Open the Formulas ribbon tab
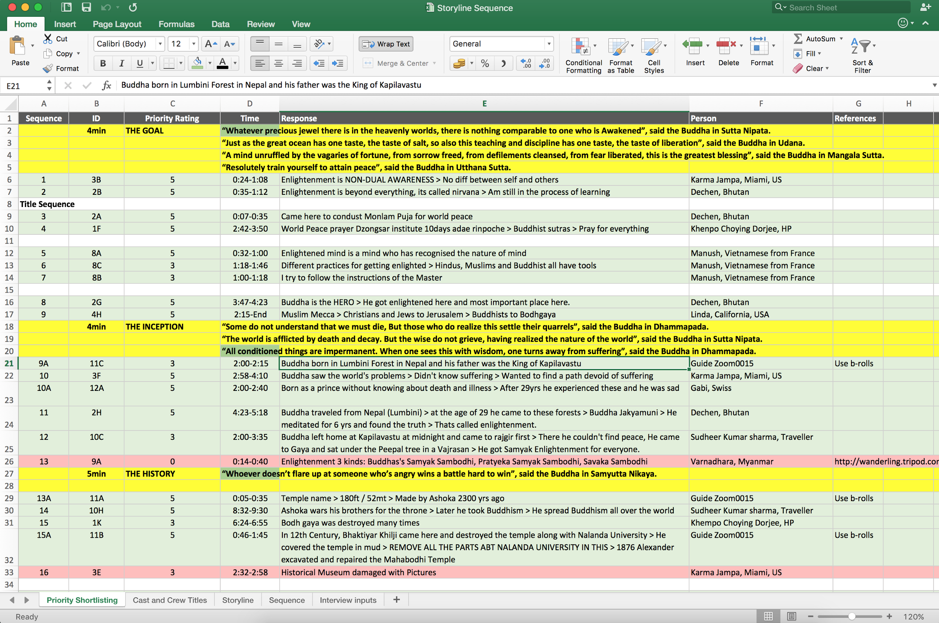 176,24
